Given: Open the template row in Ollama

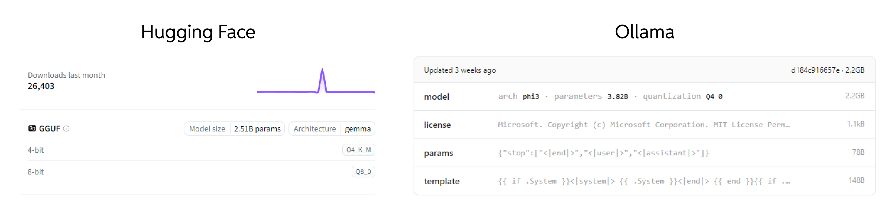Looking at the screenshot, I should [x=442, y=181].
